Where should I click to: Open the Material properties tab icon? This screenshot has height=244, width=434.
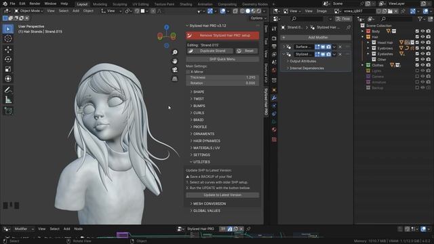coord(274,129)
